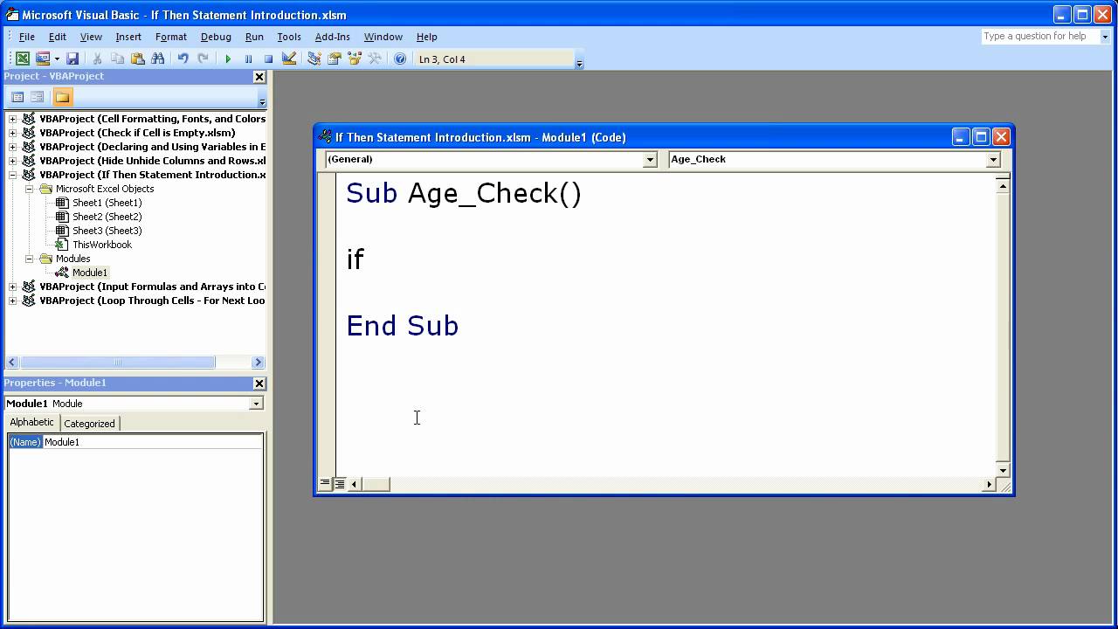Click the View Object icon in Project panel

[38, 97]
